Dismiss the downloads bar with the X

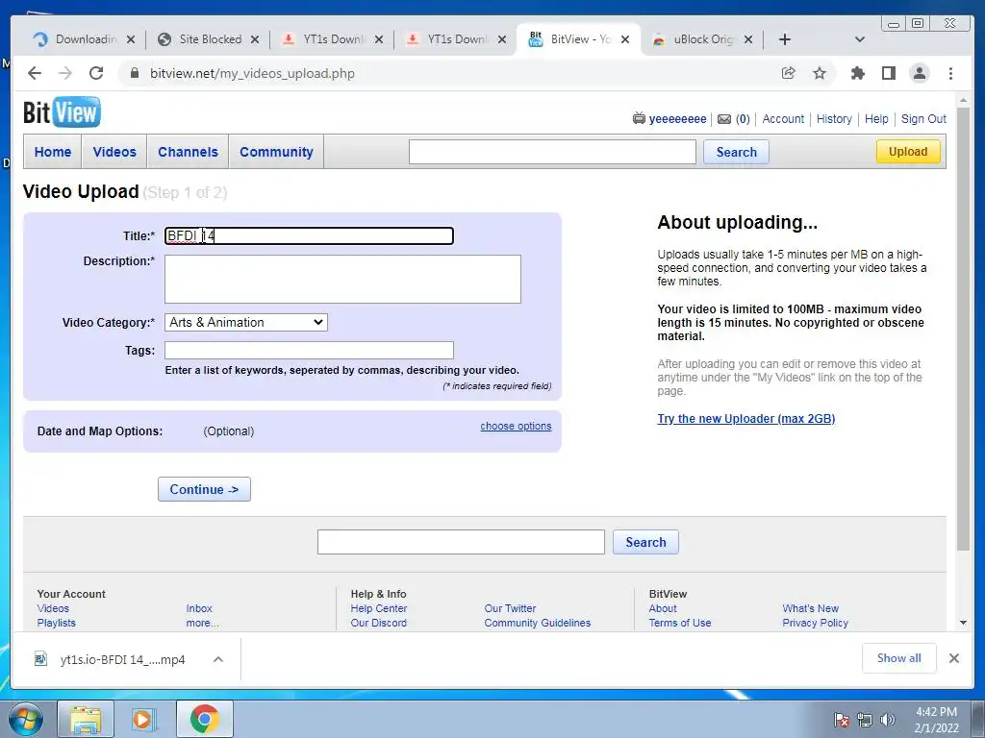click(x=953, y=658)
